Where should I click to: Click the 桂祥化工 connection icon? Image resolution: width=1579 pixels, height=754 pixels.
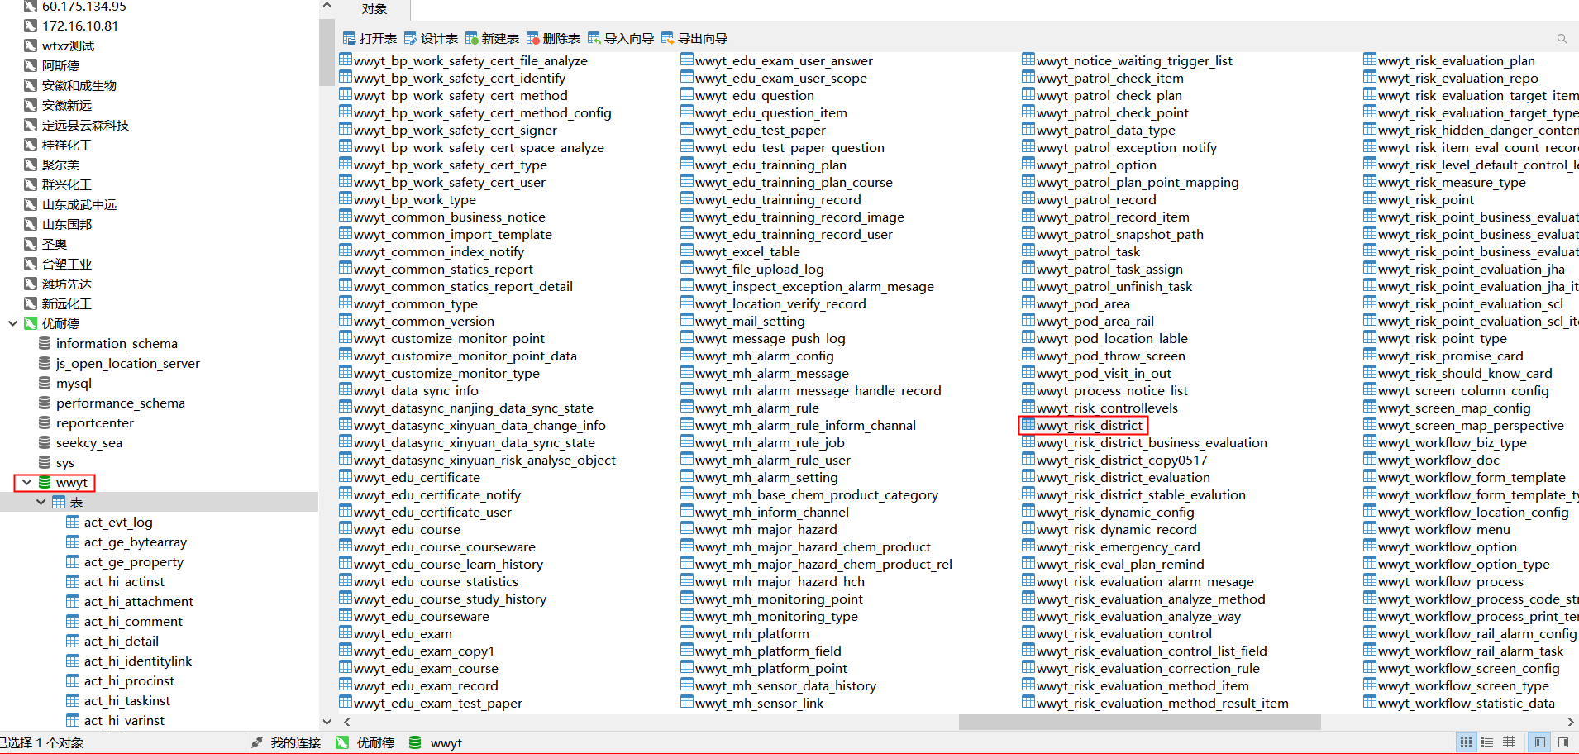(31, 145)
